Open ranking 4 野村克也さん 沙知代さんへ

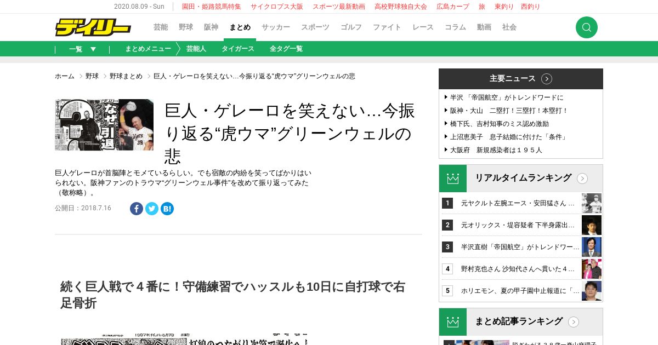[518, 269]
